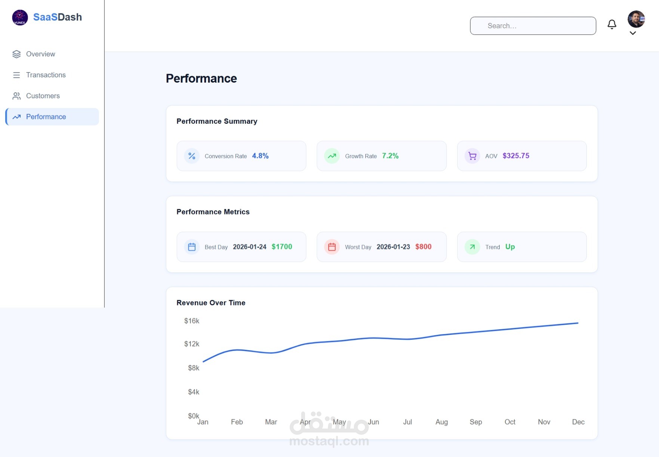Open the notifications bell
This screenshot has width=659, height=457.
click(612, 25)
